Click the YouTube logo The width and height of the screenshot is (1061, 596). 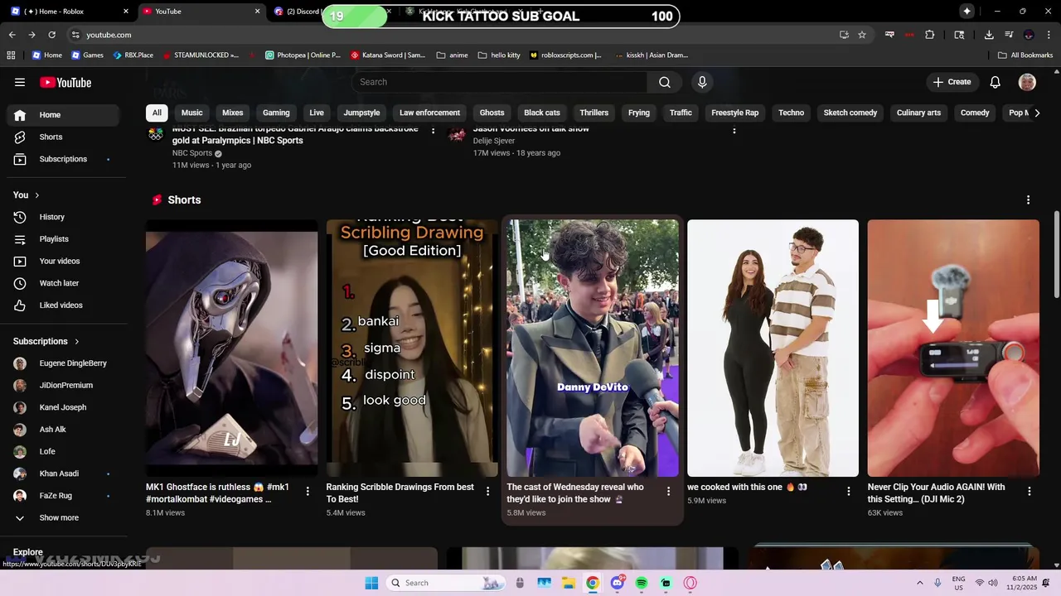(x=65, y=82)
